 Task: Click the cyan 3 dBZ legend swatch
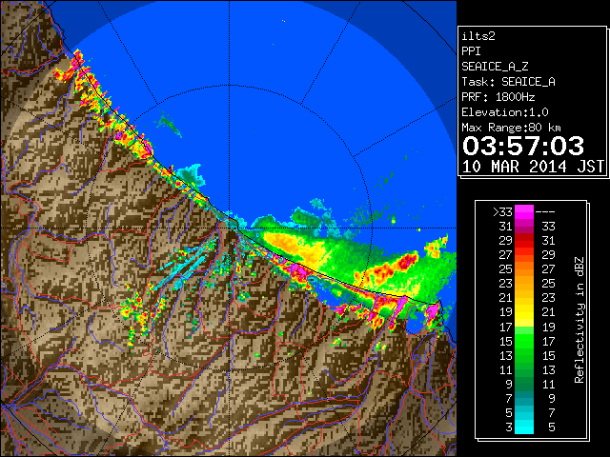point(523,427)
